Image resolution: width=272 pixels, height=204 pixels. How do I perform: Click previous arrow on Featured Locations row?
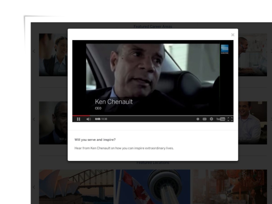pos(34,187)
